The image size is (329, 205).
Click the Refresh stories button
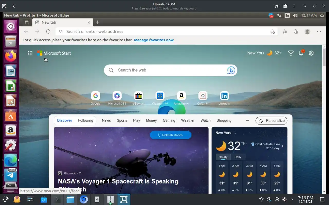171,135
